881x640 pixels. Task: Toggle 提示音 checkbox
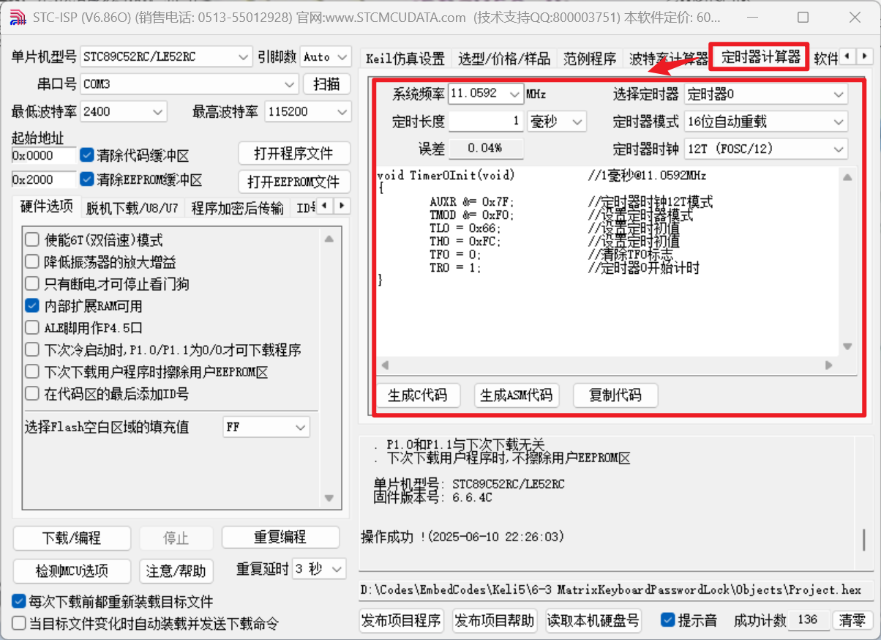(667, 620)
